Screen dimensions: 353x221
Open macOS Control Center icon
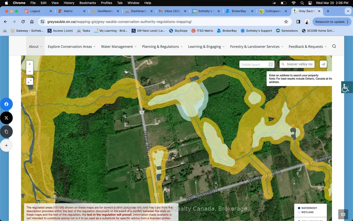[x=310, y=3]
